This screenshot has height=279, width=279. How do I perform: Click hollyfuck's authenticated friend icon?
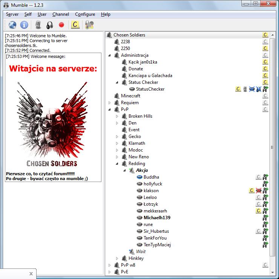(265, 183)
